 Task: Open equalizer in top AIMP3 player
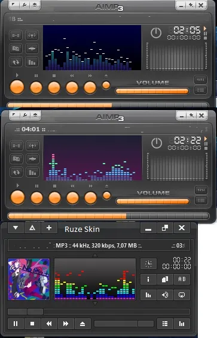32,62
